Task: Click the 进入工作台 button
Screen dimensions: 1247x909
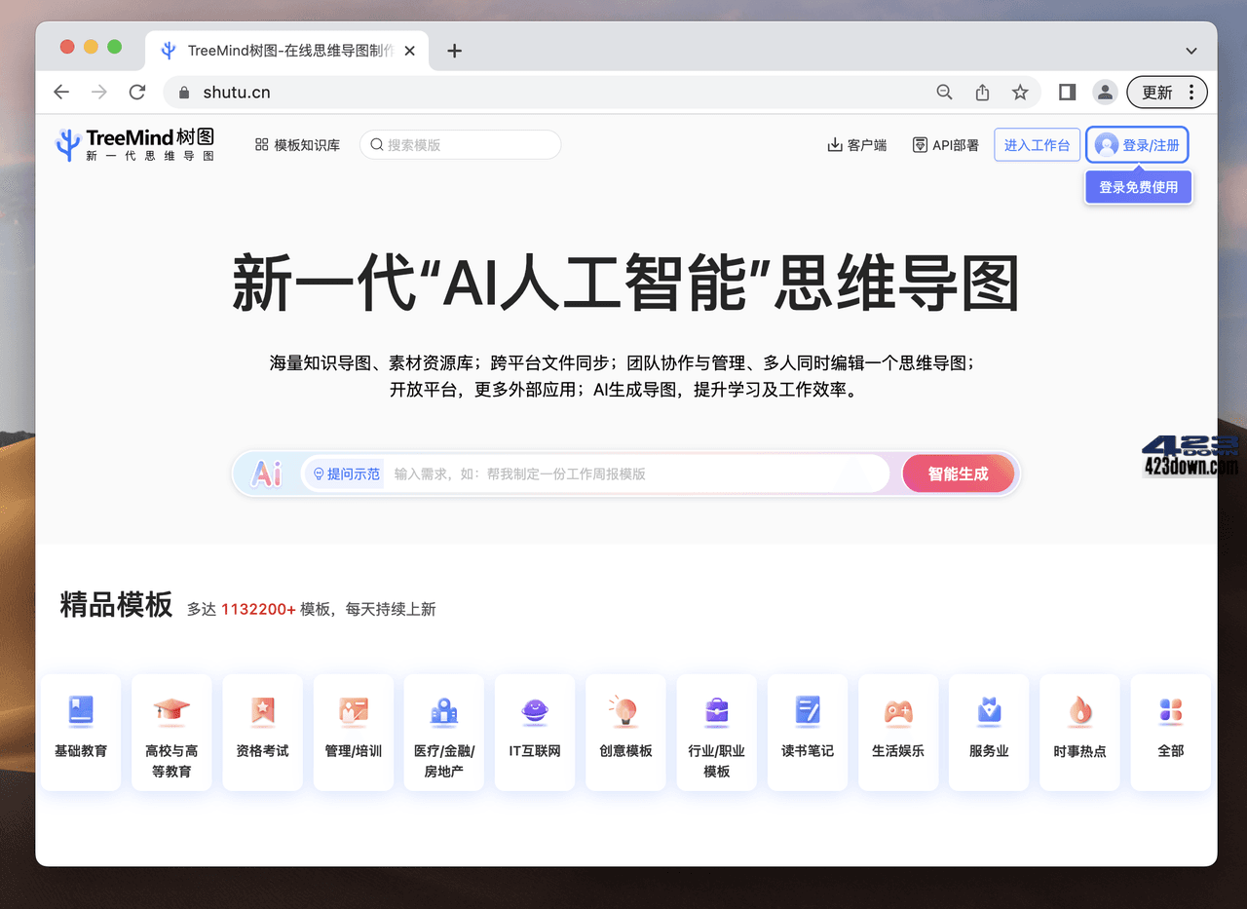Action: pos(1037,143)
